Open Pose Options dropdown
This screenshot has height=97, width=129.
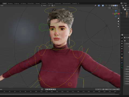coord(116,8)
